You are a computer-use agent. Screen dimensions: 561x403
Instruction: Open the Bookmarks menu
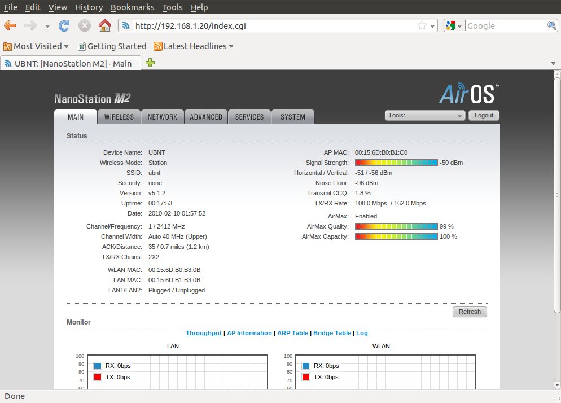tap(133, 7)
